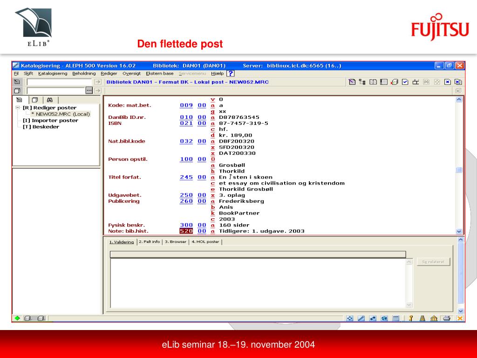Open the record tree overview icon

(362, 82)
